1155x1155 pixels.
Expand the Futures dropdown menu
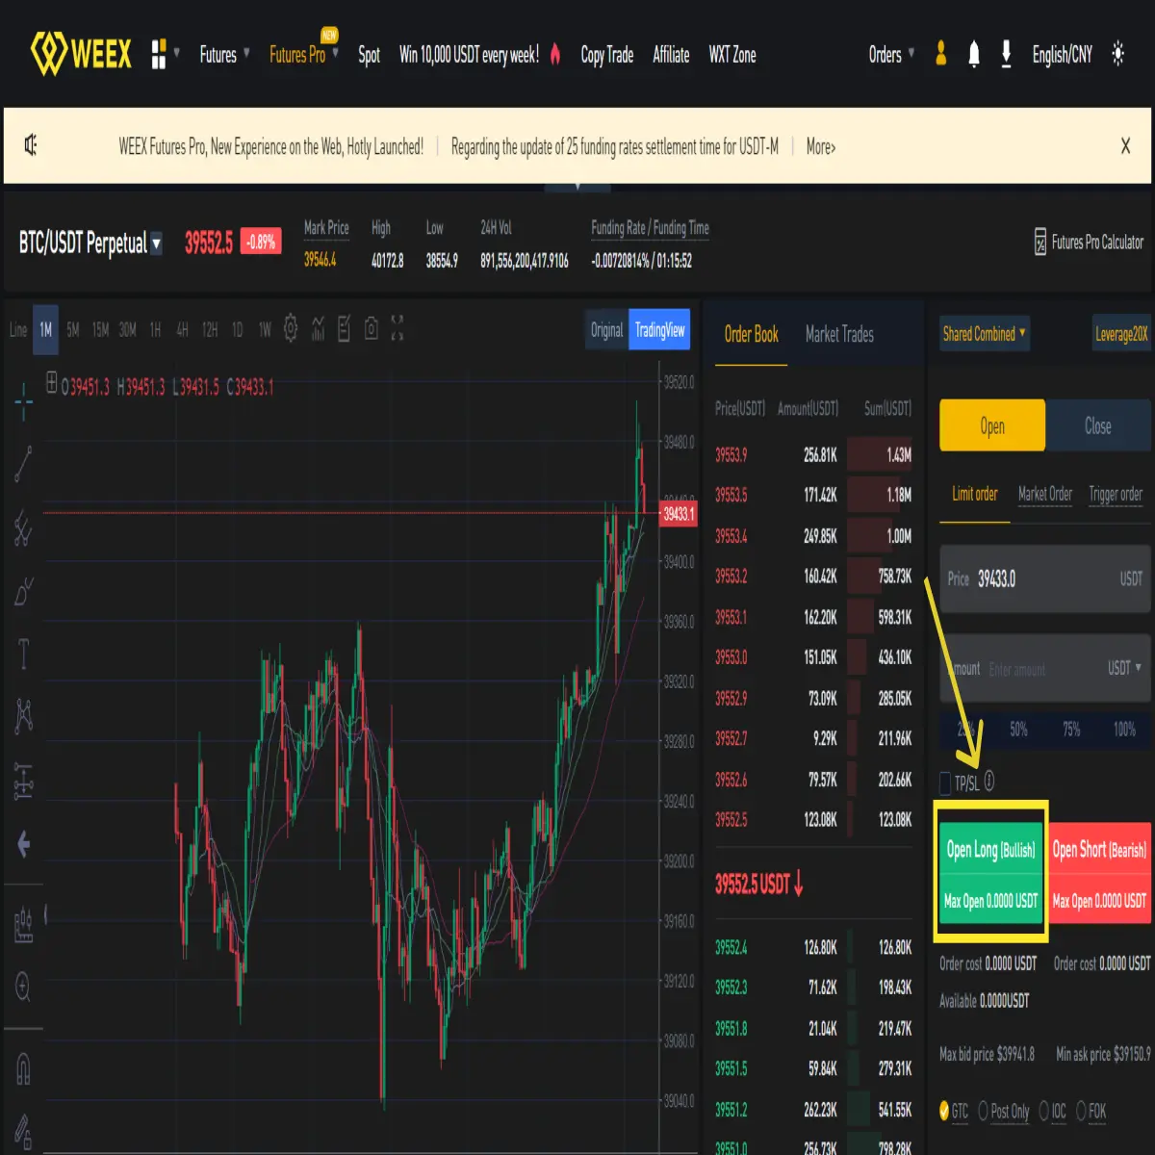224,55
